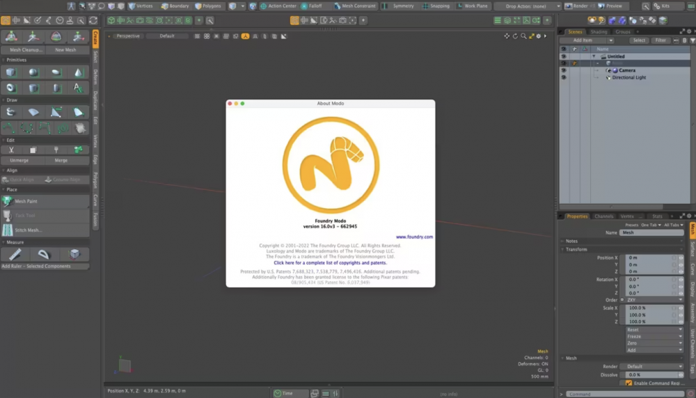Open the Stitch Mesh tool
The width and height of the screenshot is (696, 398).
point(45,230)
